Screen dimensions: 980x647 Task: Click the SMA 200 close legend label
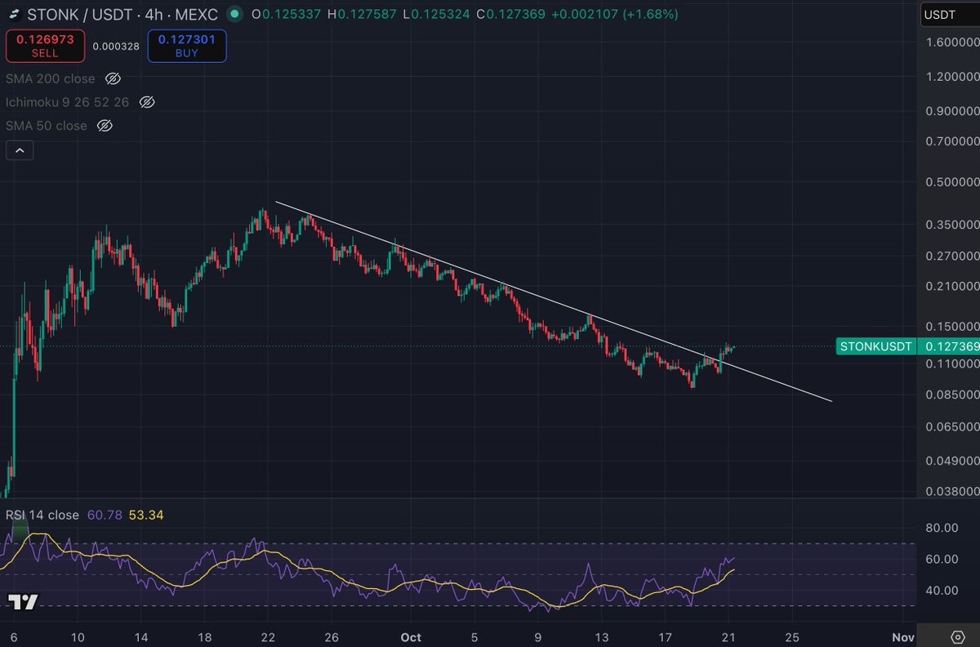pos(51,79)
